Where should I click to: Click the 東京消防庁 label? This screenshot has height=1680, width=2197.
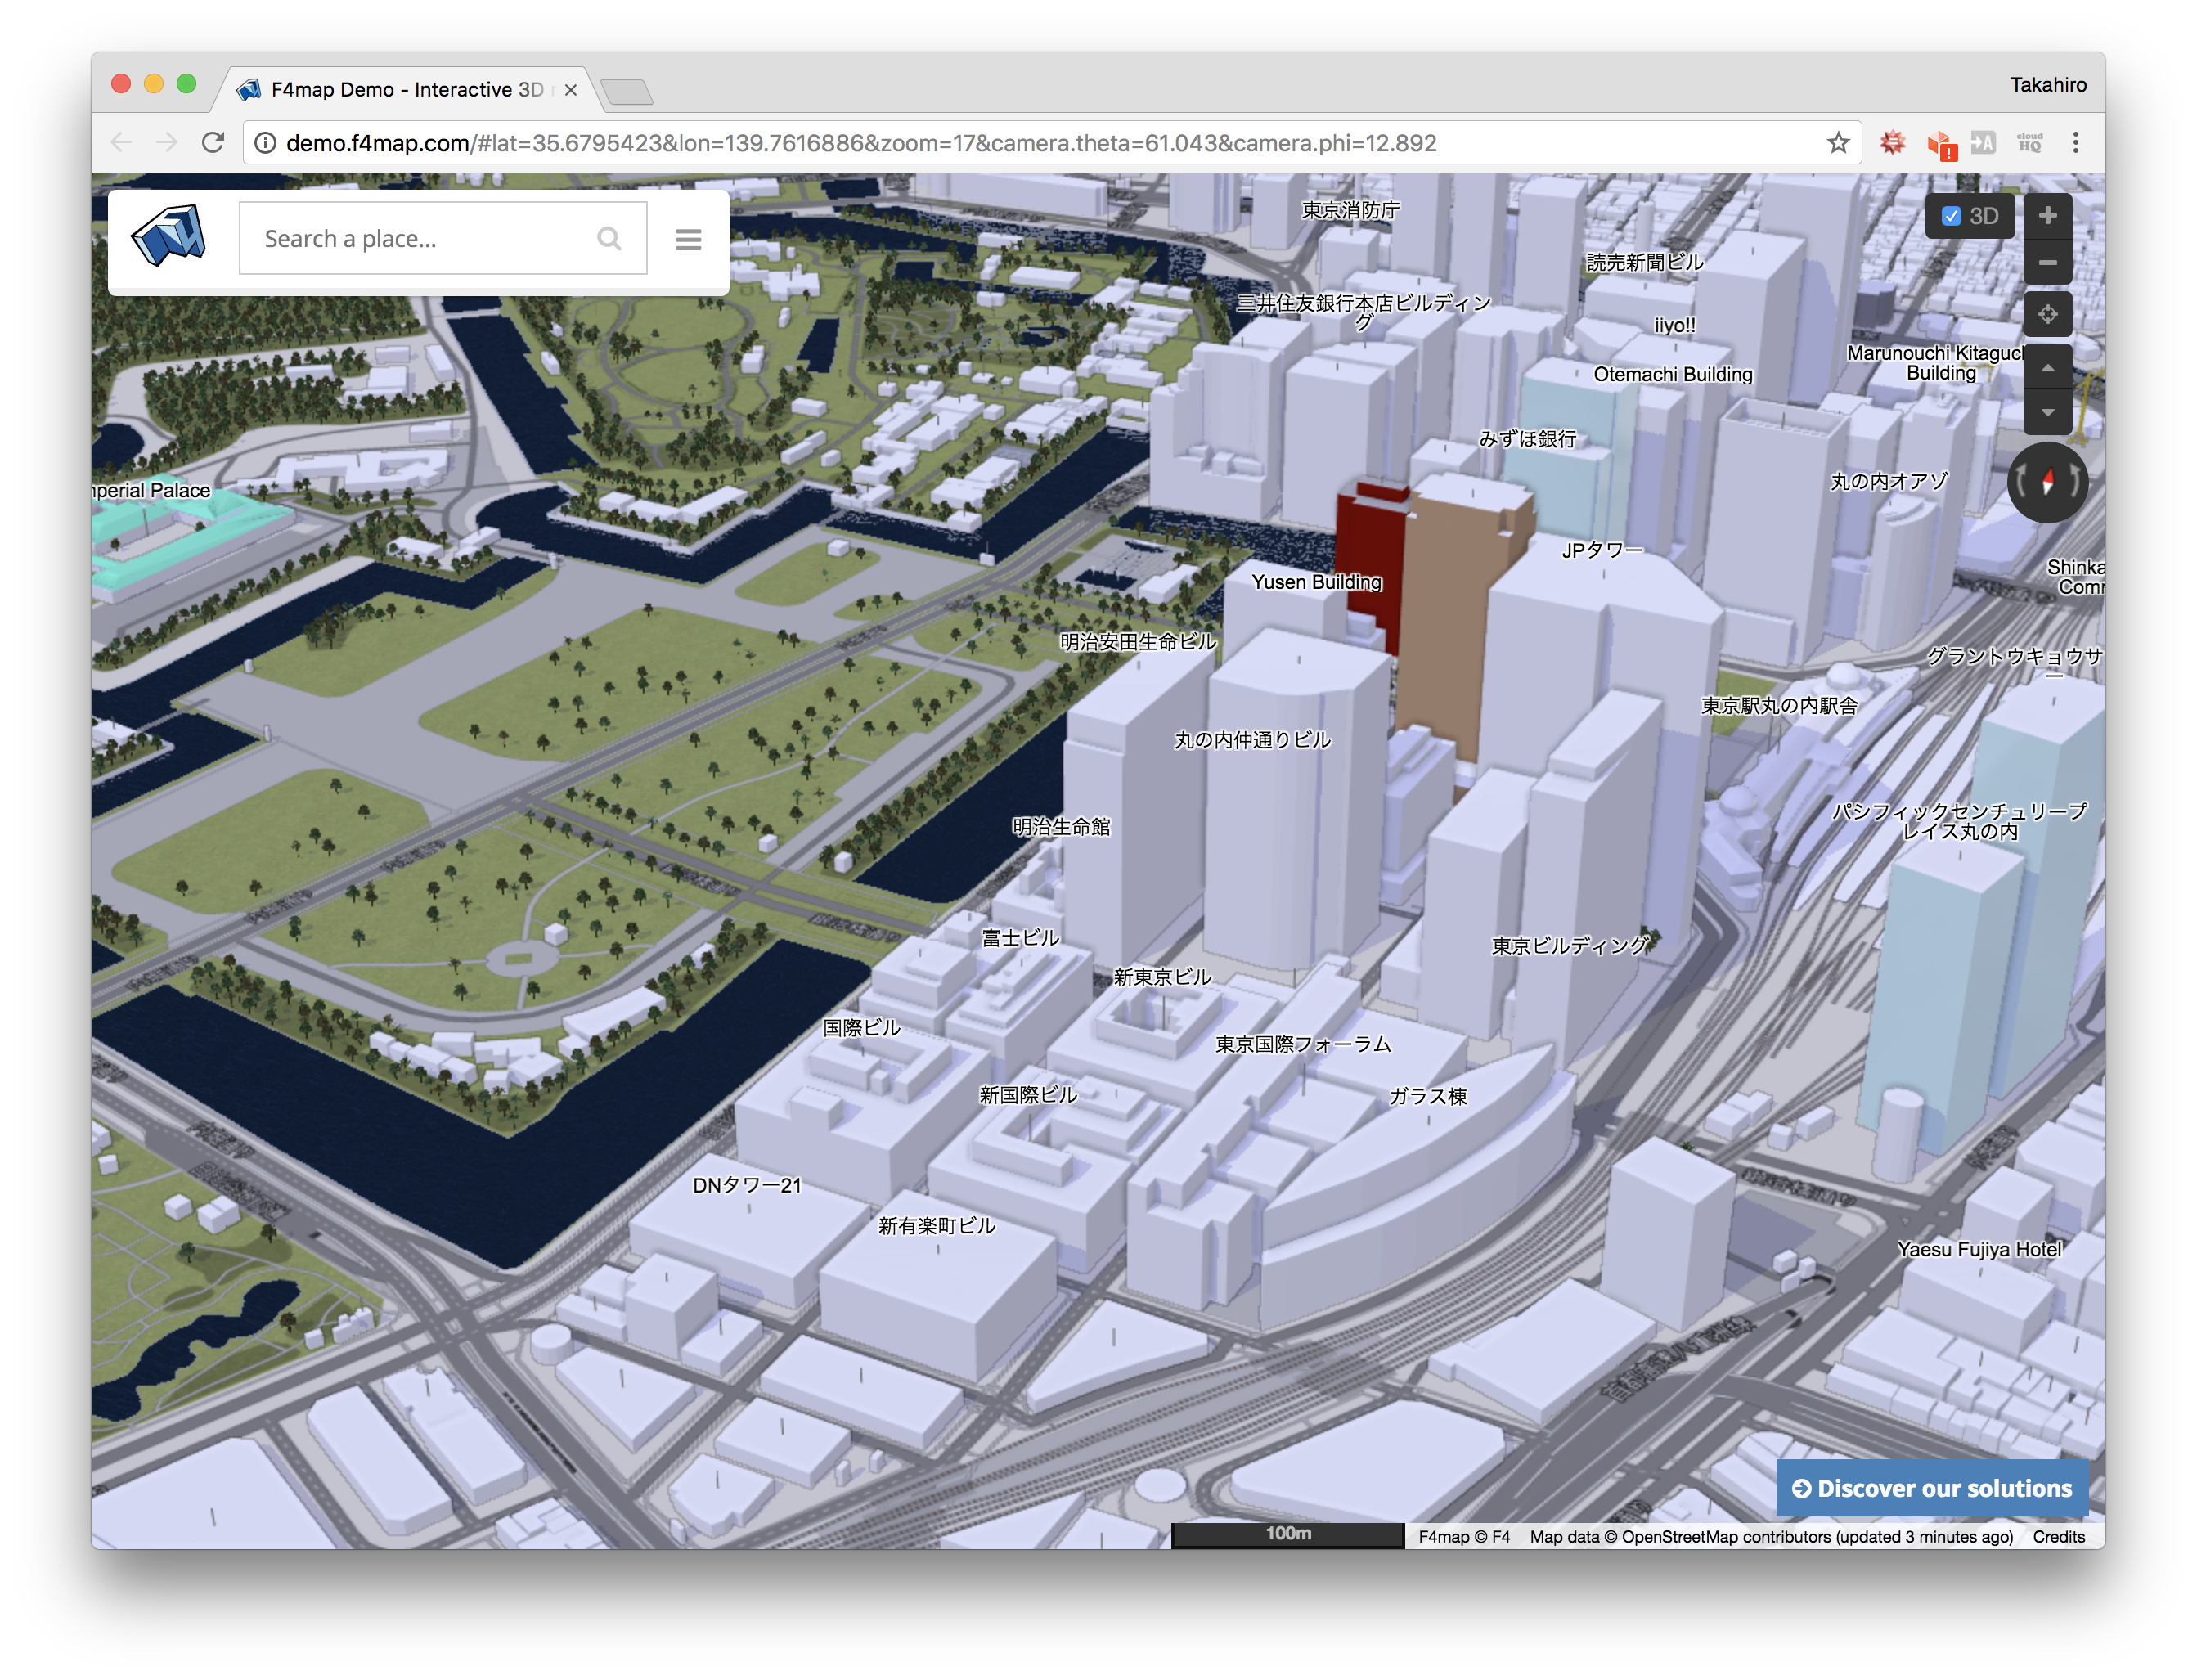(x=1350, y=210)
